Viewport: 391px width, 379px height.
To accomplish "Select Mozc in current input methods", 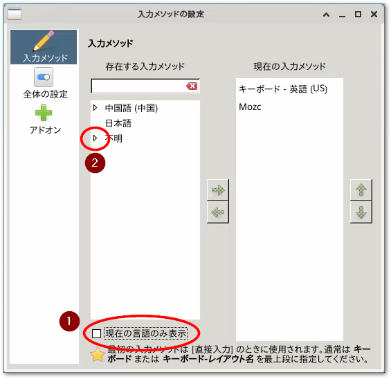I will pyautogui.click(x=250, y=107).
